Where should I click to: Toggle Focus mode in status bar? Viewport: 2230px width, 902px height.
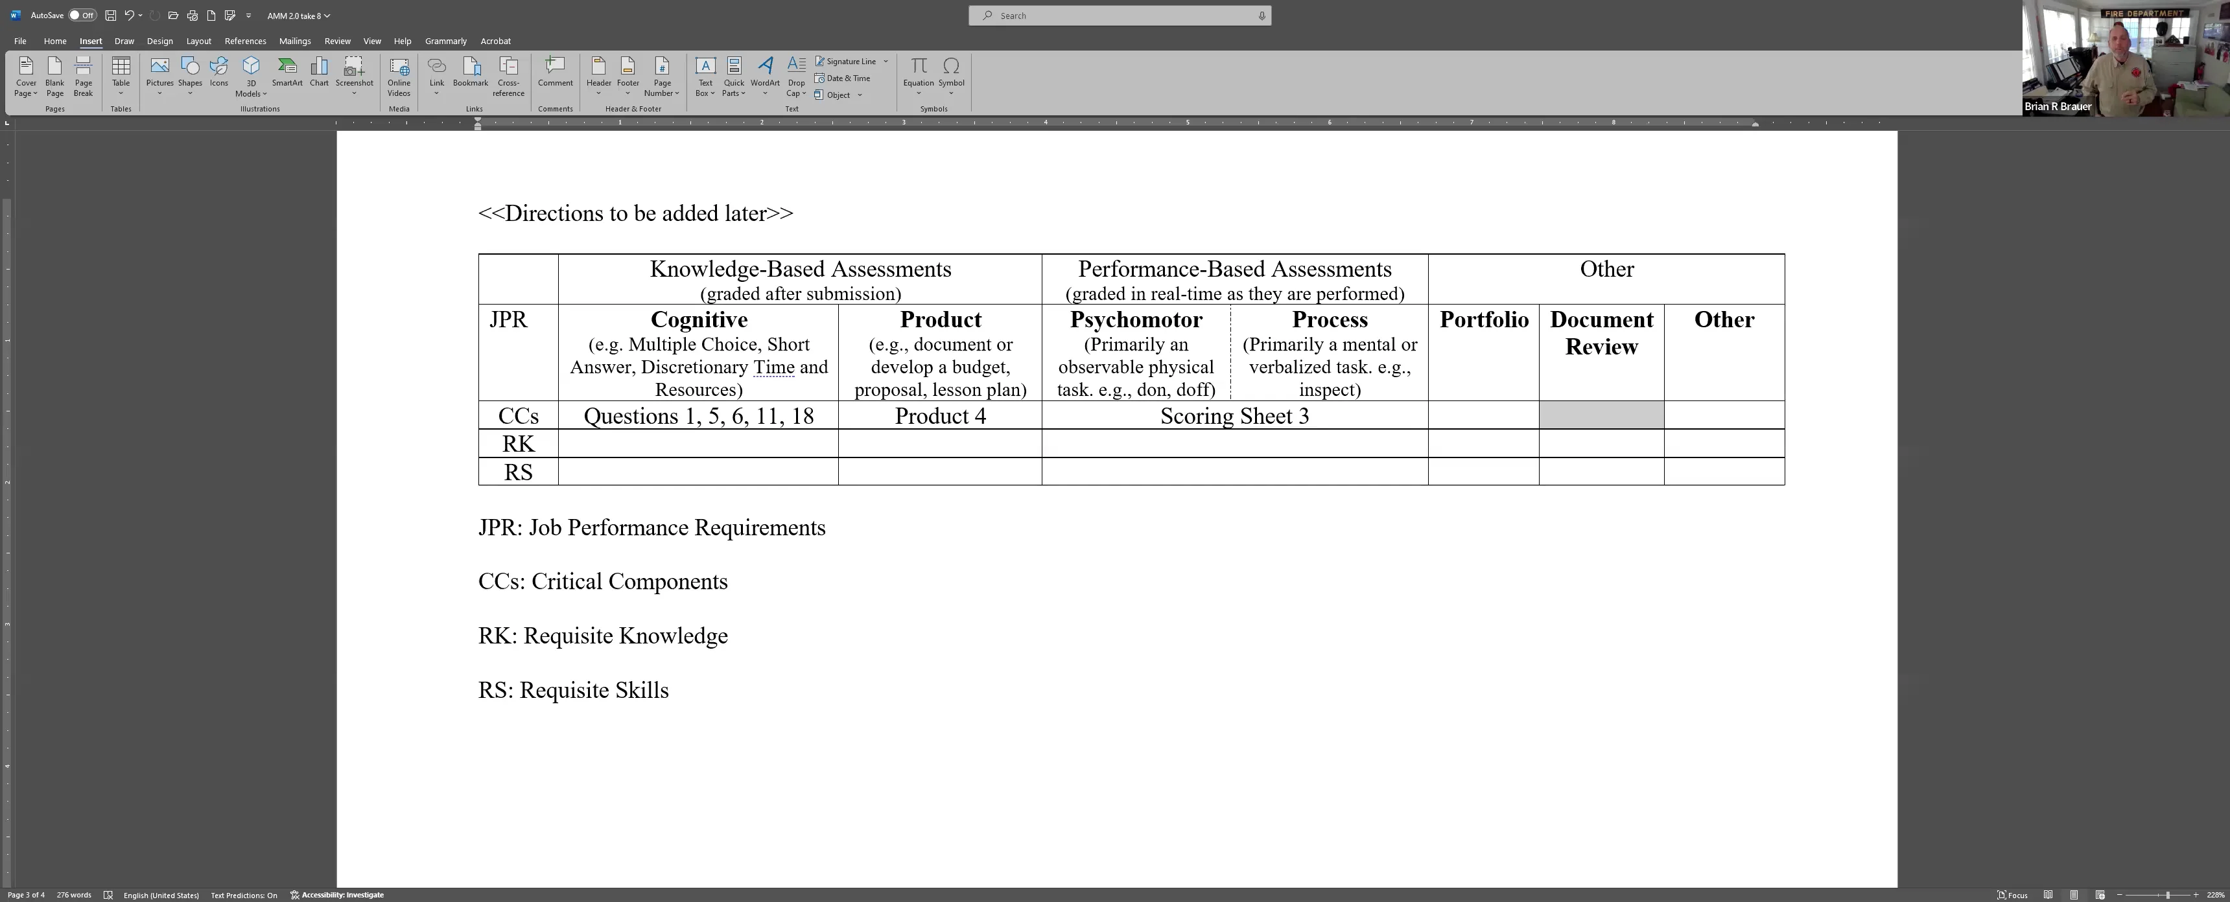2012,895
